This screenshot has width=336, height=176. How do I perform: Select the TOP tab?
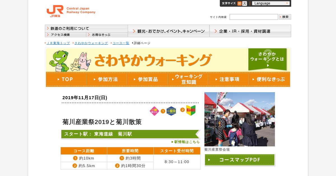point(66,79)
